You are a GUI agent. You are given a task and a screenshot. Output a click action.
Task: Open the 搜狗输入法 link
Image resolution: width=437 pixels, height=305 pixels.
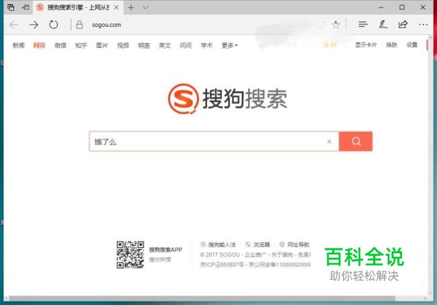click(218, 244)
